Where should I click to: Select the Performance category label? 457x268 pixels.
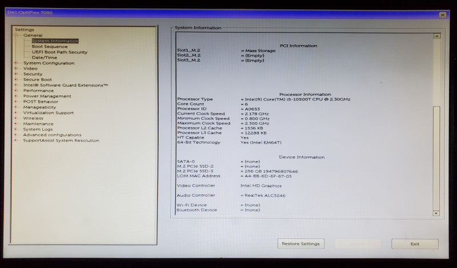tap(38, 91)
